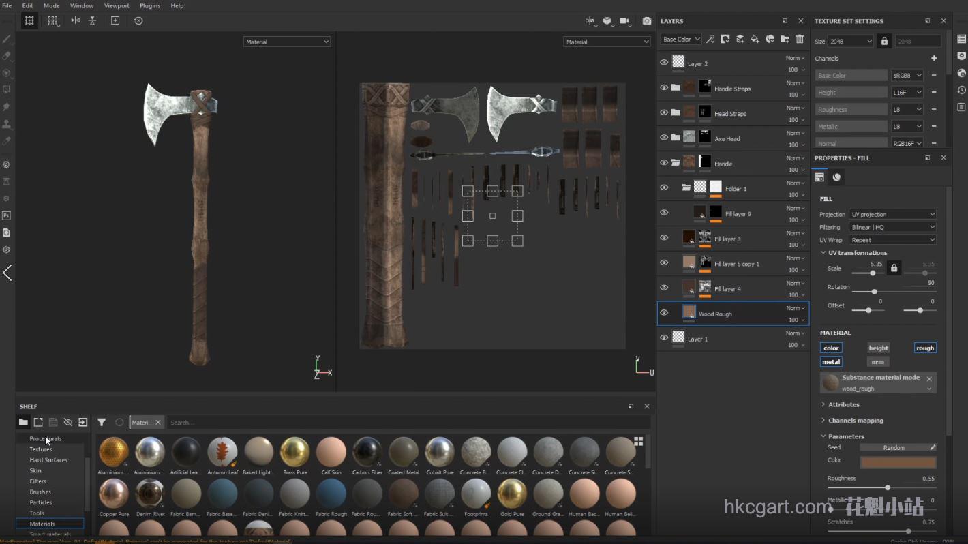
Task: Toggle visibility of Fill layer 8
Action: [664, 238]
